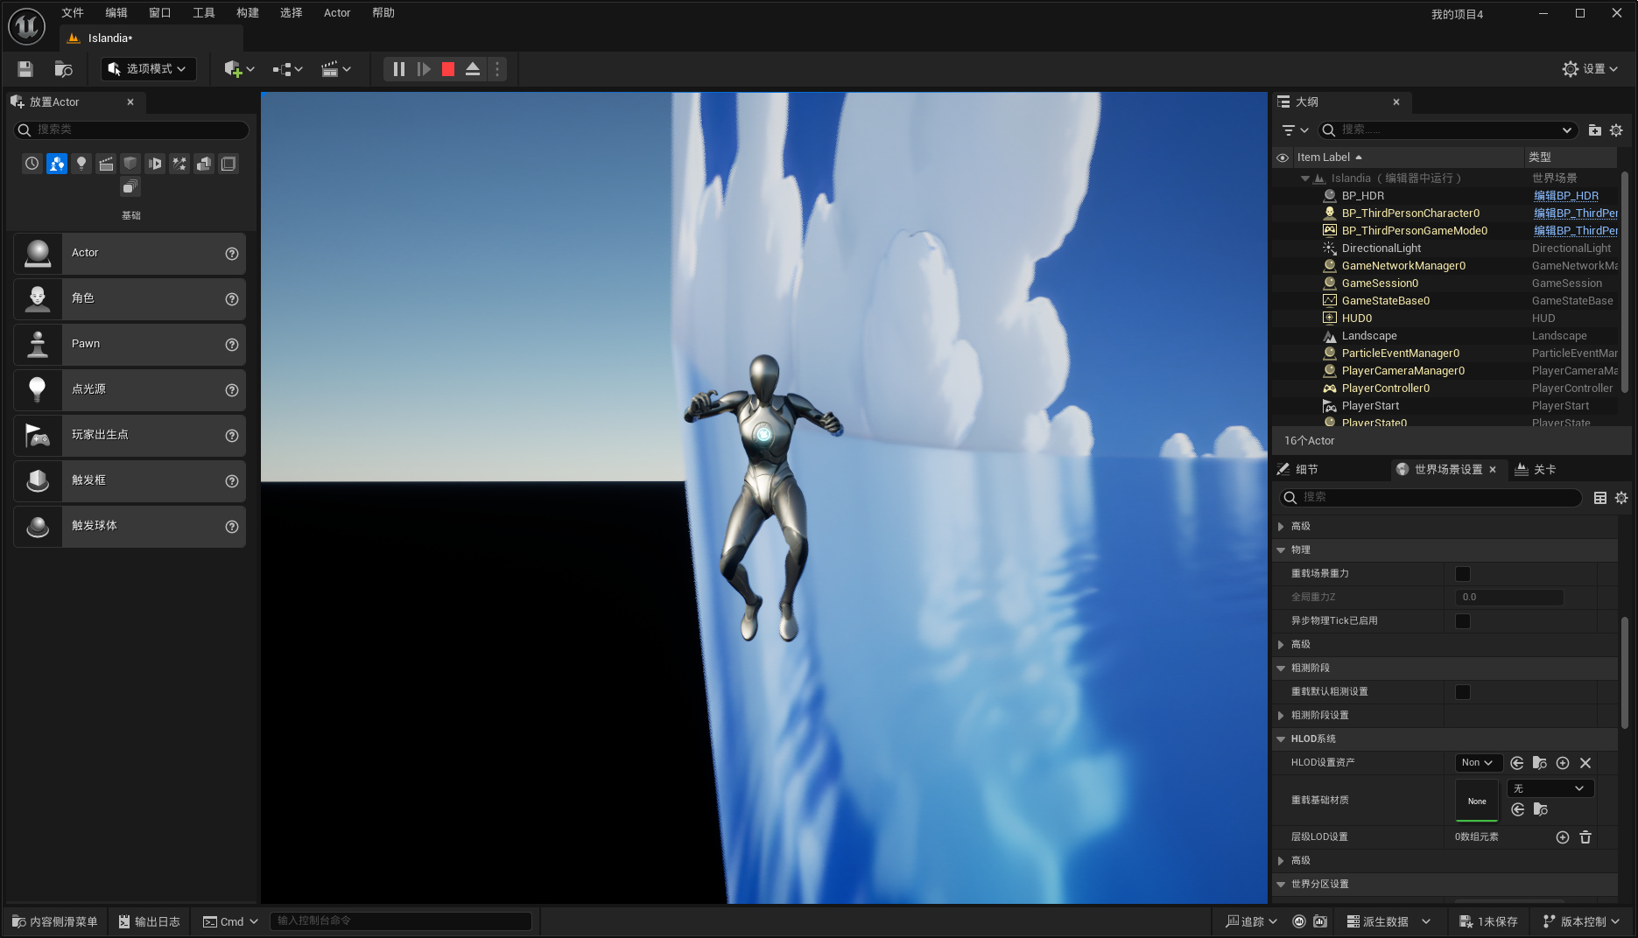1638x938 pixels.
Task: Show help for the Pawn class
Action: [232, 345]
